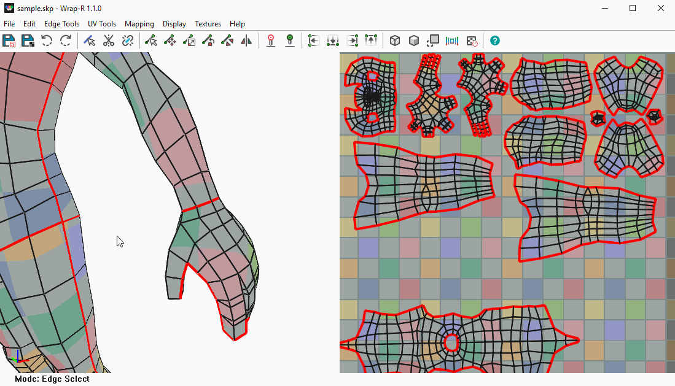Click the ring-shaped seam in the bottom UV island
Viewport: 675px width, 386px height.
click(451, 342)
